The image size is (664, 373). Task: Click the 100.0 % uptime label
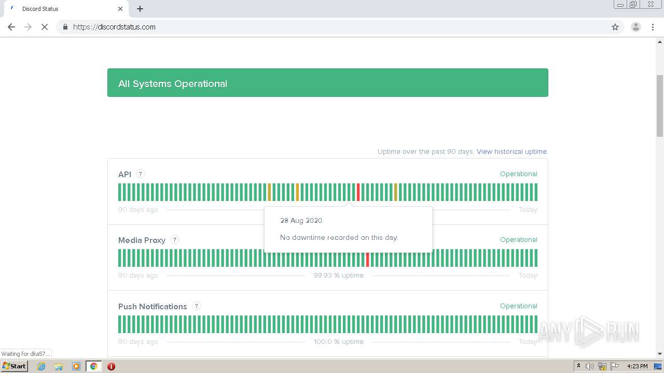339,342
